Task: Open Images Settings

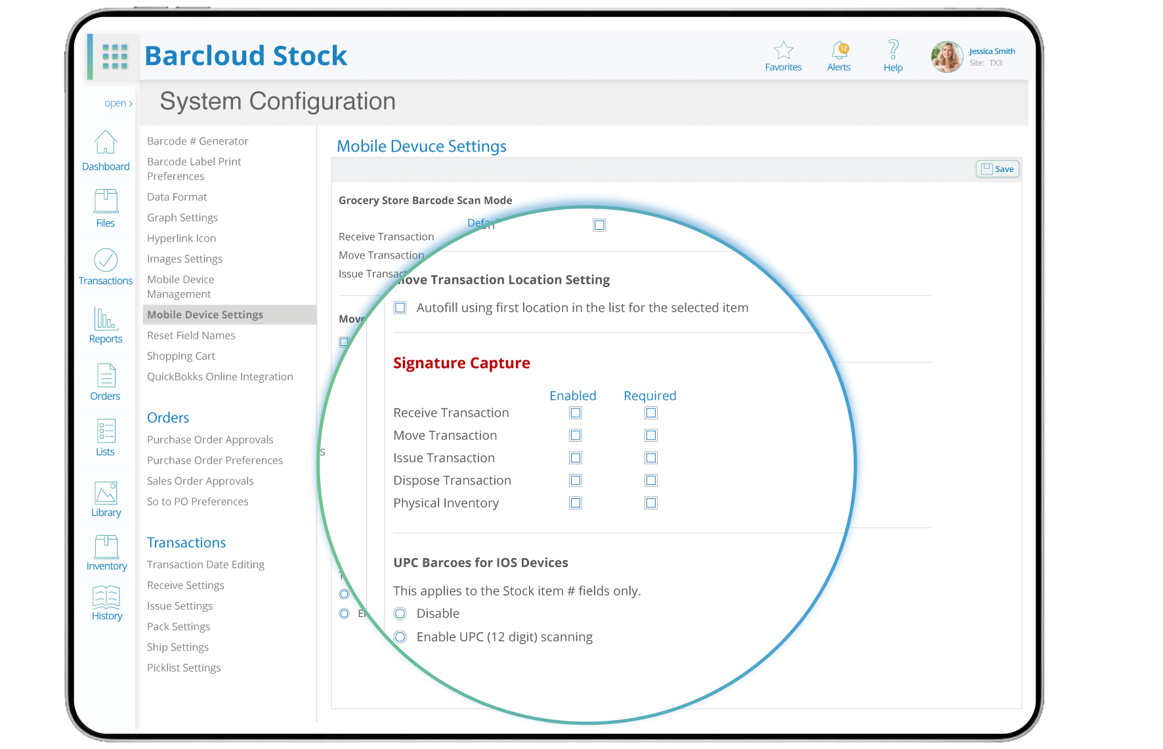Action: pos(184,259)
